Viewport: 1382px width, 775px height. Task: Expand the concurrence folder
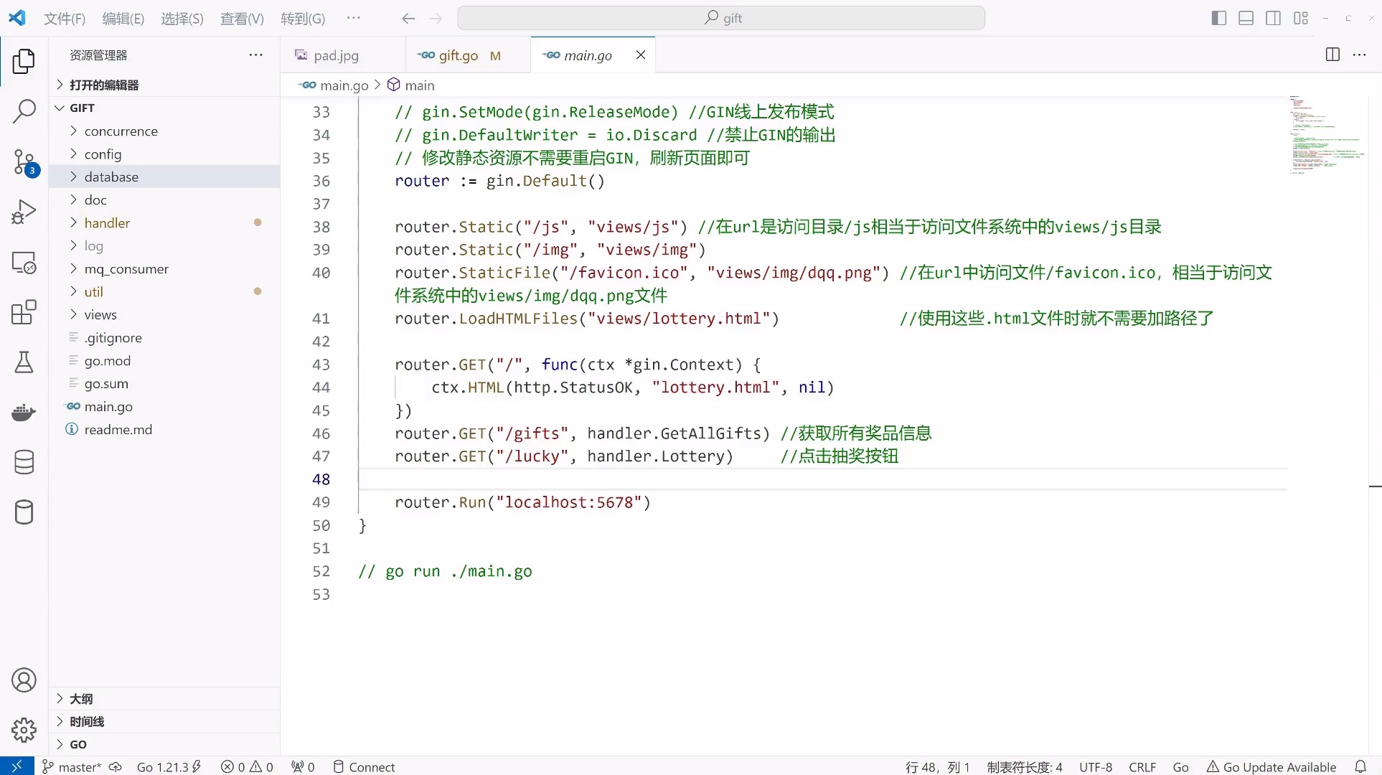pos(164,131)
